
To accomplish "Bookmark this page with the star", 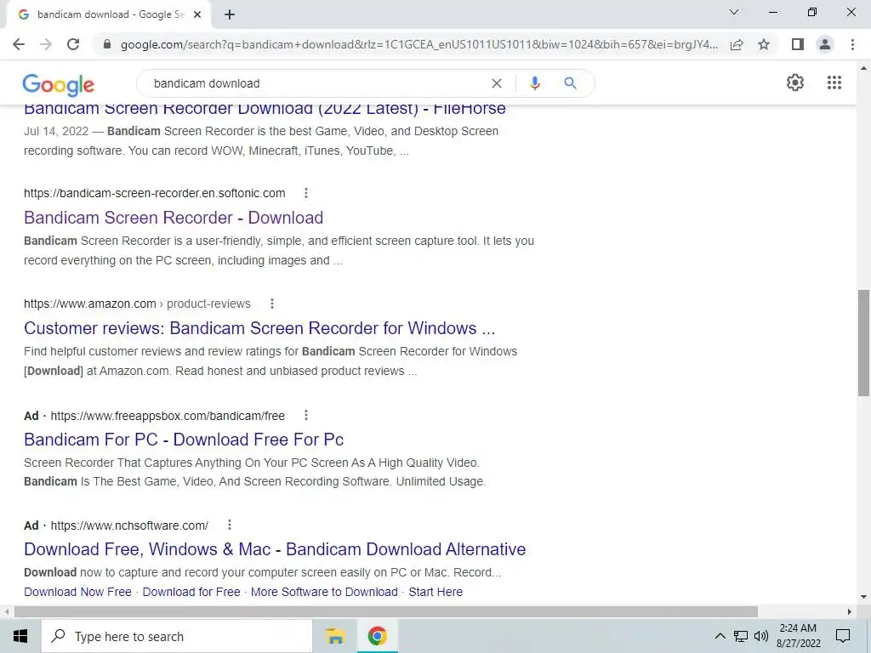I will (x=764, y=44).
